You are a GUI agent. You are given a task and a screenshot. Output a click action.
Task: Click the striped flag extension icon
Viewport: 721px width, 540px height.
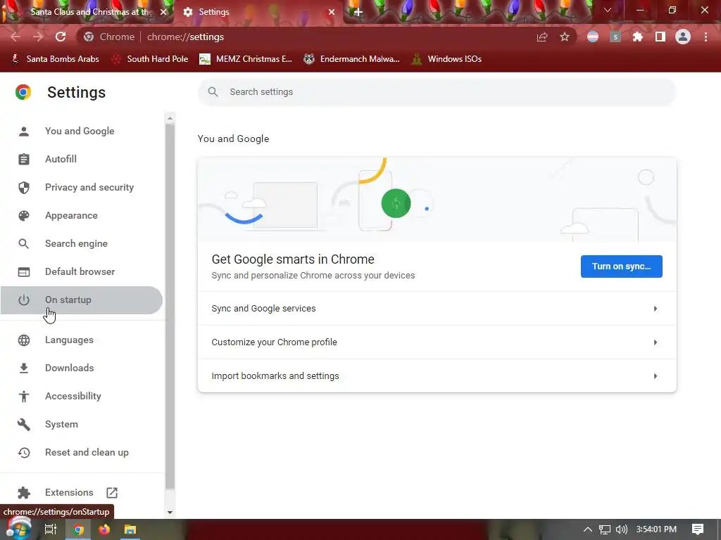[x=593, y=37]
